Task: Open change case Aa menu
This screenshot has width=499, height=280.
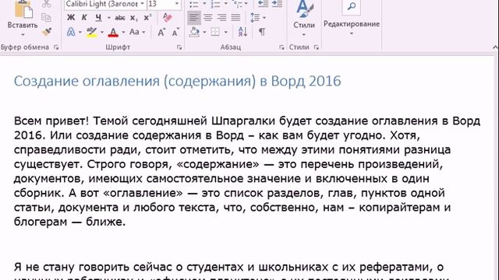Action: (137, 32)
